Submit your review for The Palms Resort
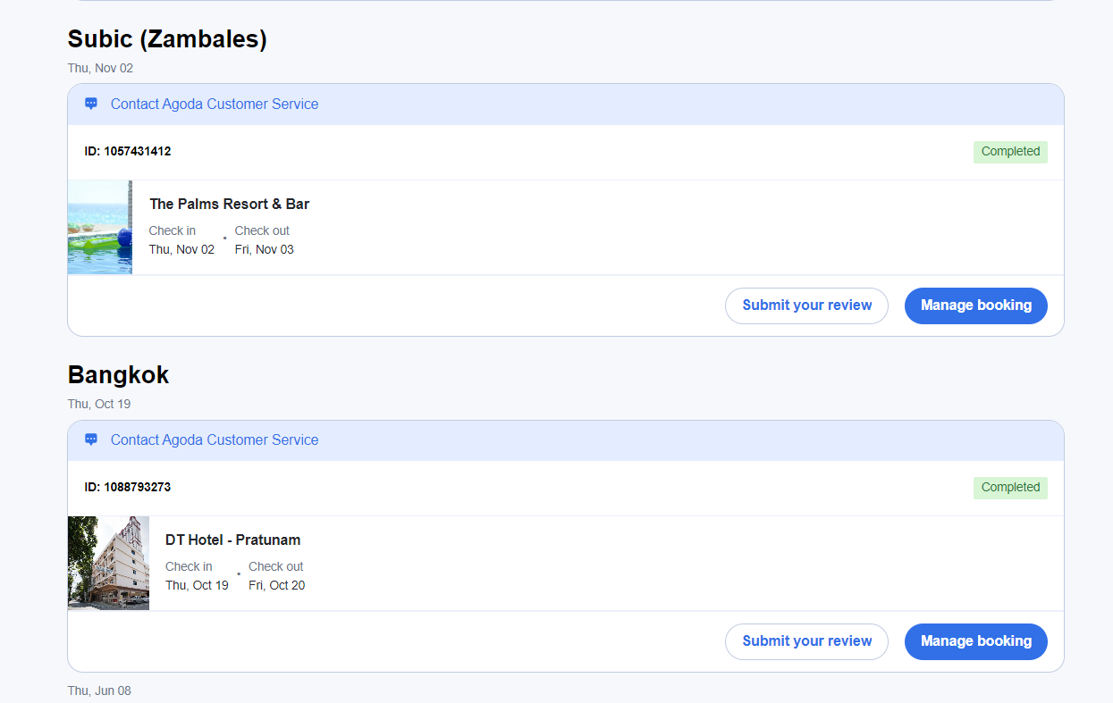The width and height of the screenshot is (1113, 703). point(806,305)
